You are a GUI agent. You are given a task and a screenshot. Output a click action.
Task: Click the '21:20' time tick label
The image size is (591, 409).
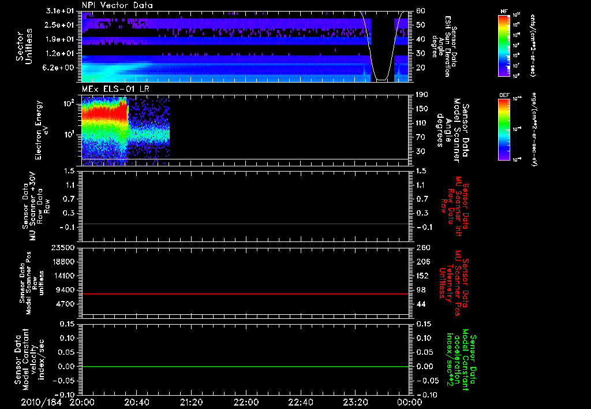tap(191, 402)
